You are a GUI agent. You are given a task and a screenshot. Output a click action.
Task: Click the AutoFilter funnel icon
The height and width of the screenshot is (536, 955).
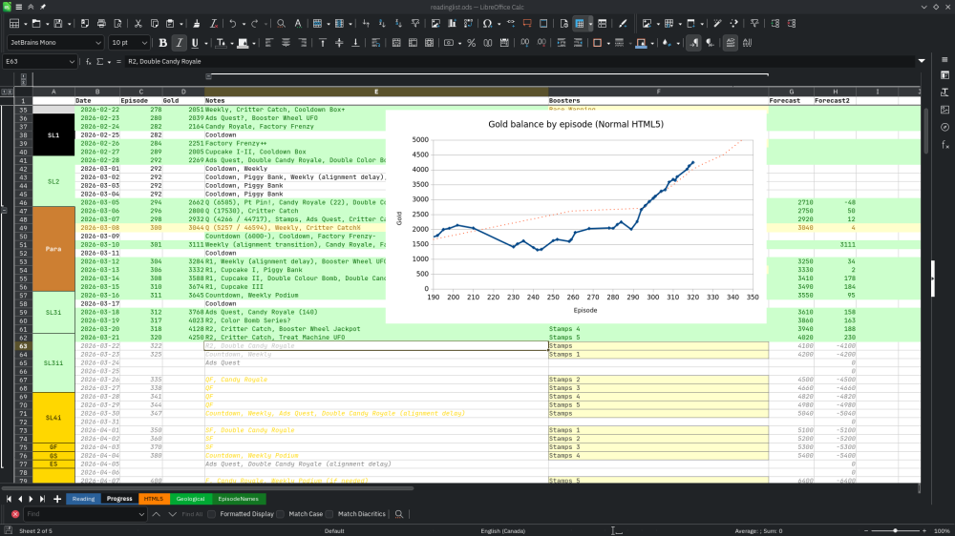pyautogui.click(x=415, y=24)
